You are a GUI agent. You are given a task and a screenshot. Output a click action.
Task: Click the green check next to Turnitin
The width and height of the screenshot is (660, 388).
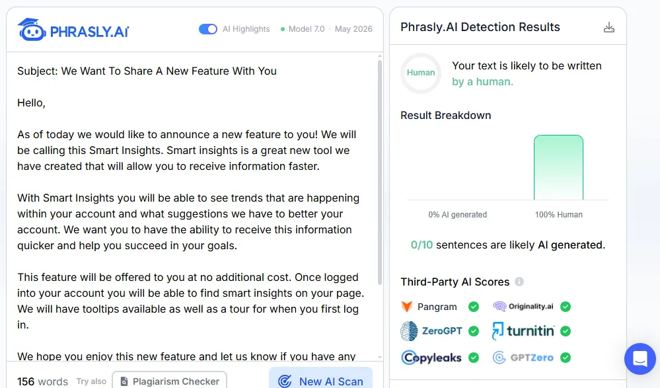[566, 331]
